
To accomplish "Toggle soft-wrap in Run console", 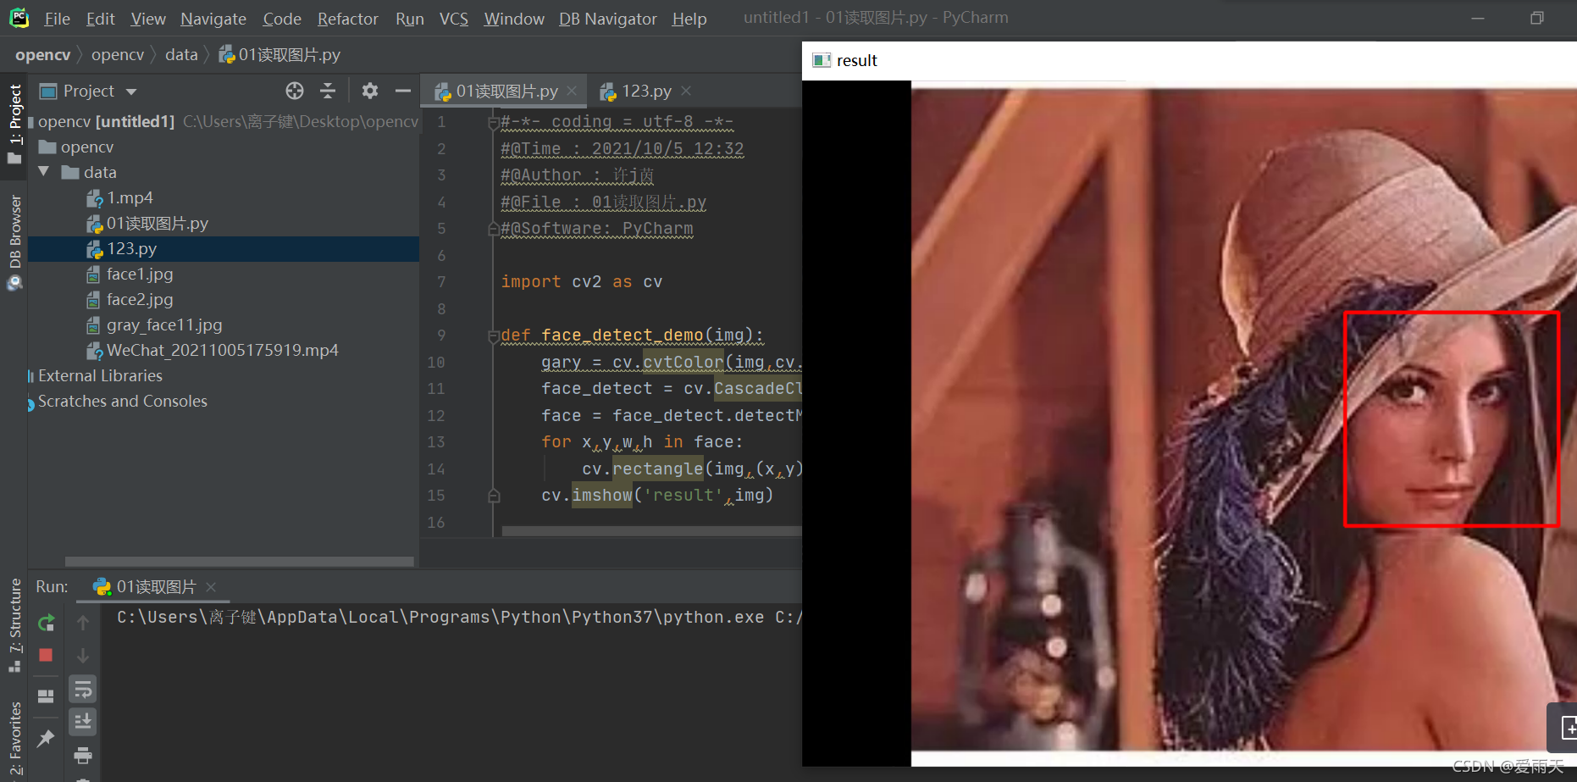I will tap(83, 690).
